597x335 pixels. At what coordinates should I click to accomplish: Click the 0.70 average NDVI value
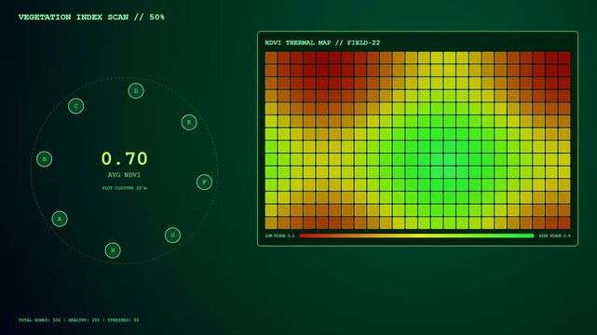click(x=124, y=158)
